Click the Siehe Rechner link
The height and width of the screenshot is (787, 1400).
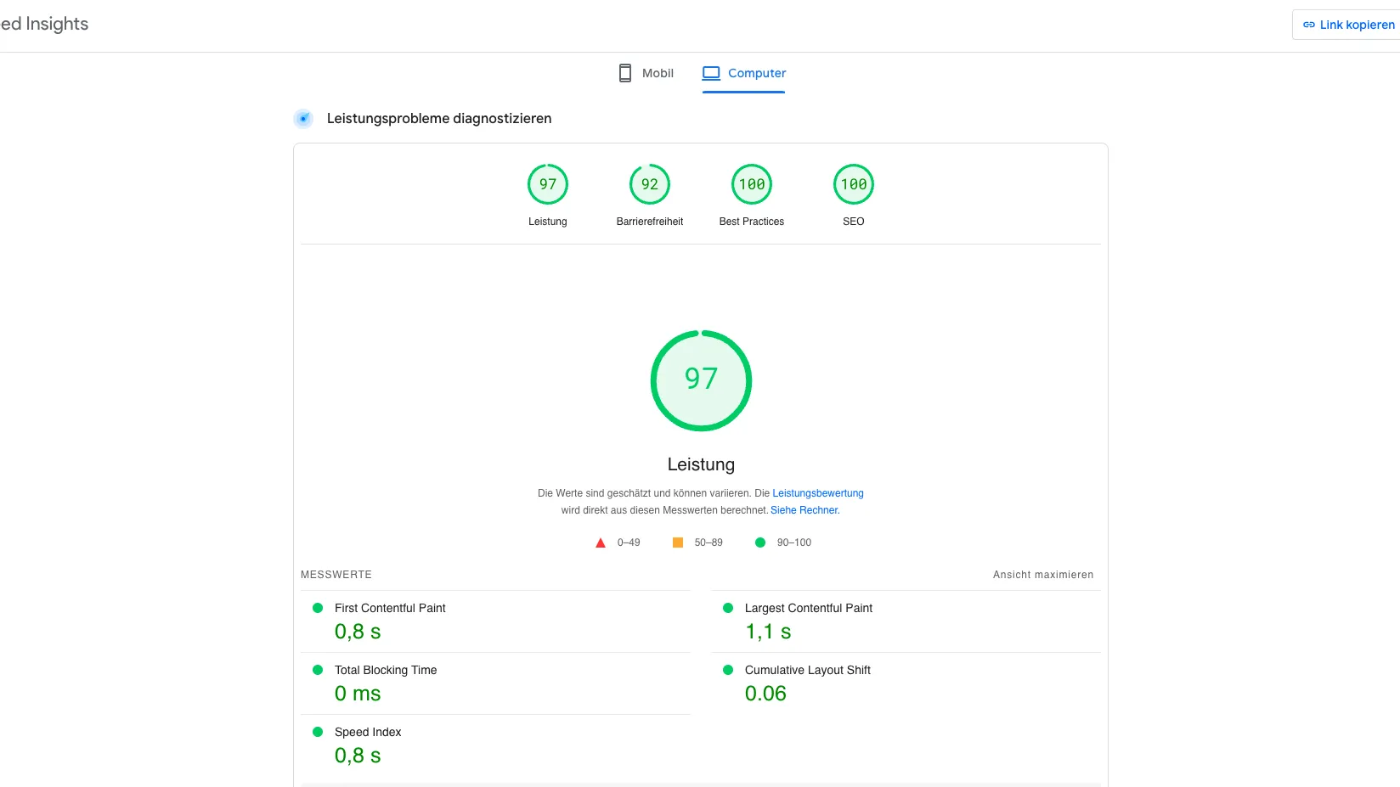click(803, 509)
